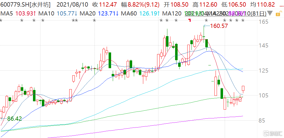
Task: Open the gray triangle dropdown beside the date range
Action: click(270, 13)
